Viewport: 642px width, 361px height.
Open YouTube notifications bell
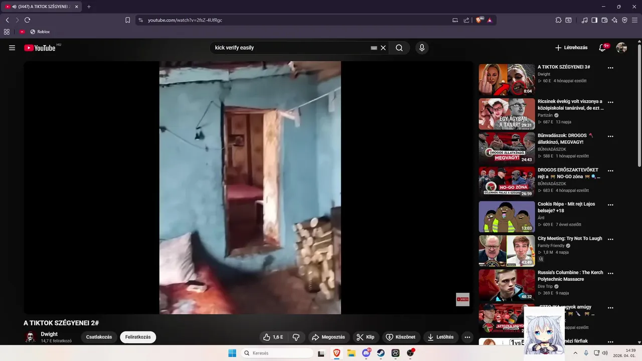602,48
